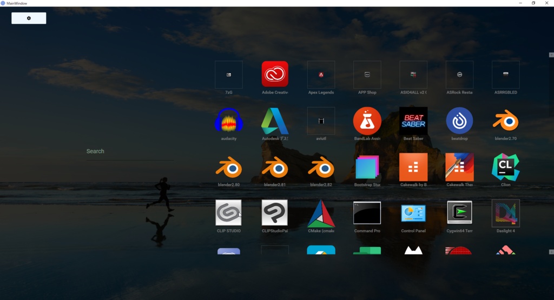Viewport: 554px width, 300px height.
Task: Click the 'Control Panel' label text
Action: coord(413,231)
